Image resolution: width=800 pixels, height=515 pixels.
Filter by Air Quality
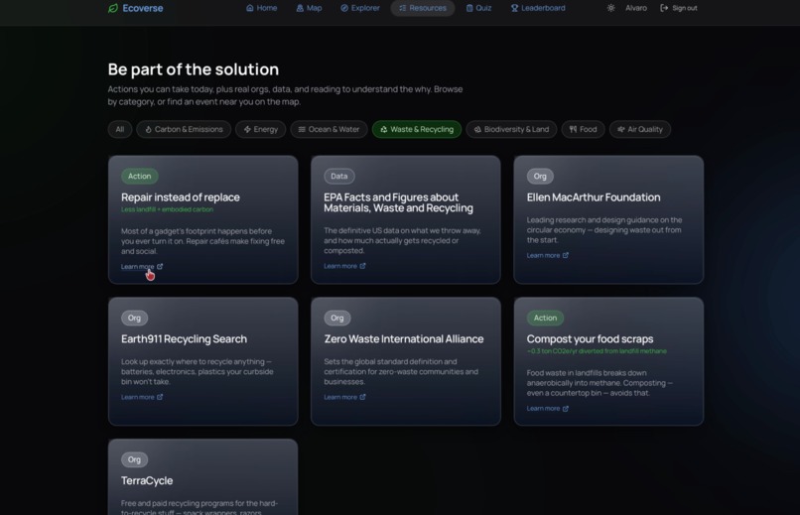[640, 130]
